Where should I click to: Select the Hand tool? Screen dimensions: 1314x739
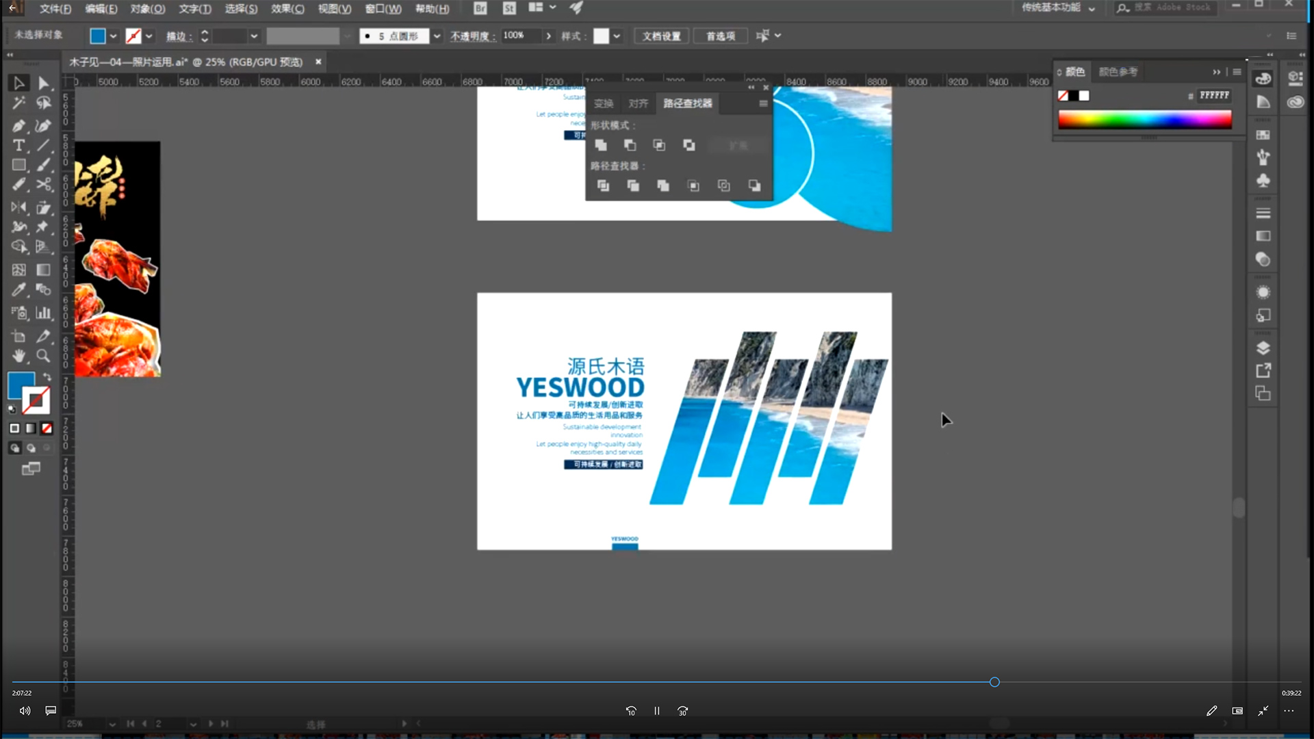[x=18, y=356]
